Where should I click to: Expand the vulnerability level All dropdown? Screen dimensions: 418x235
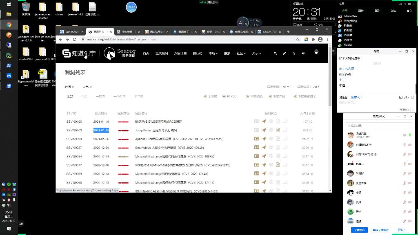[316, 87]
